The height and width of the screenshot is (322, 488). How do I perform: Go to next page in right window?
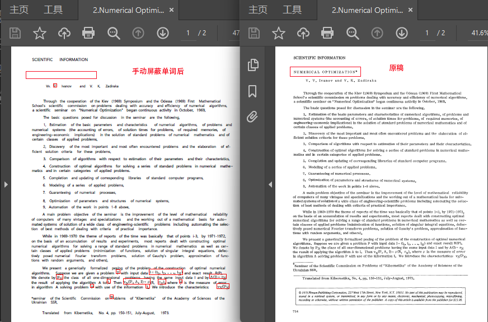[x=402, y=33]
